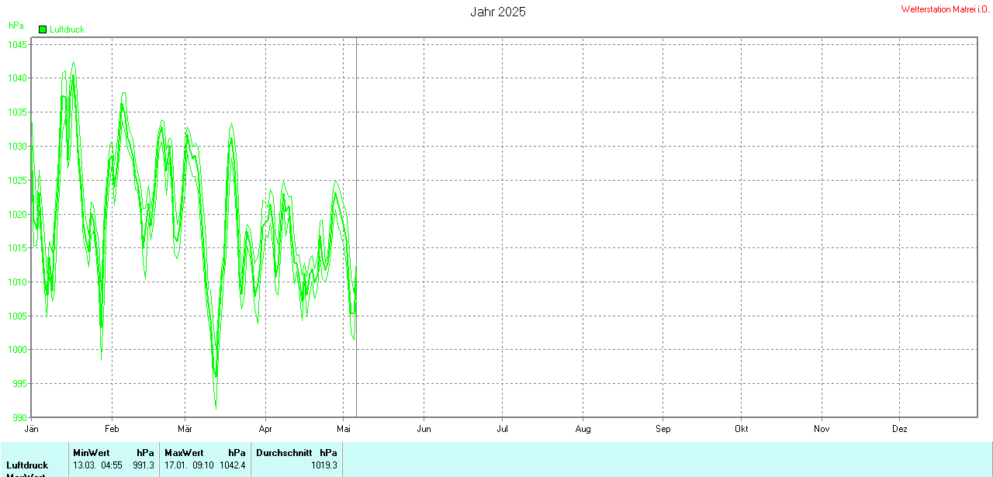Click the green Luftdruck legend swatch
Screen dimensions: 993x477
43,29
